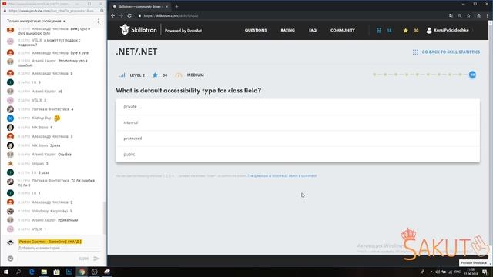The height and width of the screenshot is (277, 493).
Task: Click the MEDIUM difficulty gauge icon
Action: [179, 75]
